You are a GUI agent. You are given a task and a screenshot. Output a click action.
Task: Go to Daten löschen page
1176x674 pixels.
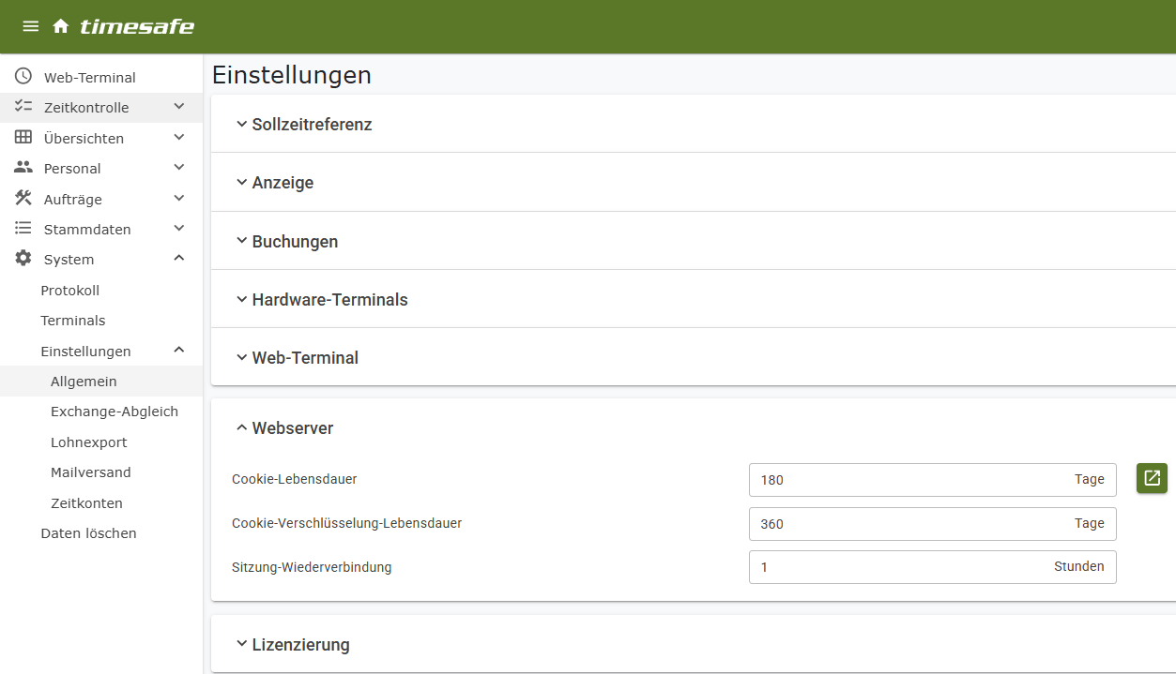(x=88, y=533)
